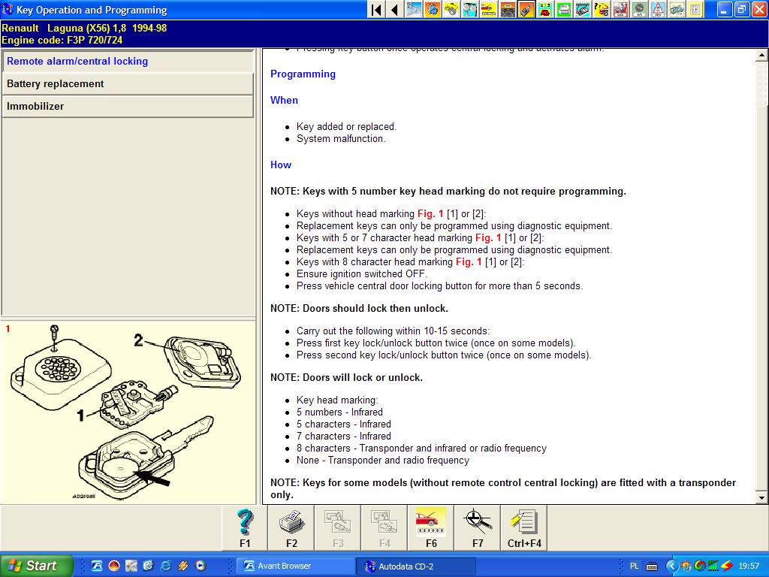Click 'NOTE: Doors should lock then unlock.' text
The image size is (769, 577).
359,309
